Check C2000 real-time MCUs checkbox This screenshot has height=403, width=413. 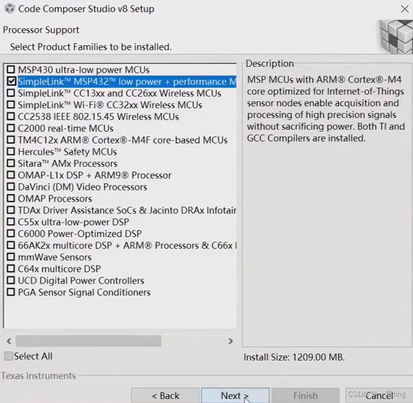(x=11, y=128)
